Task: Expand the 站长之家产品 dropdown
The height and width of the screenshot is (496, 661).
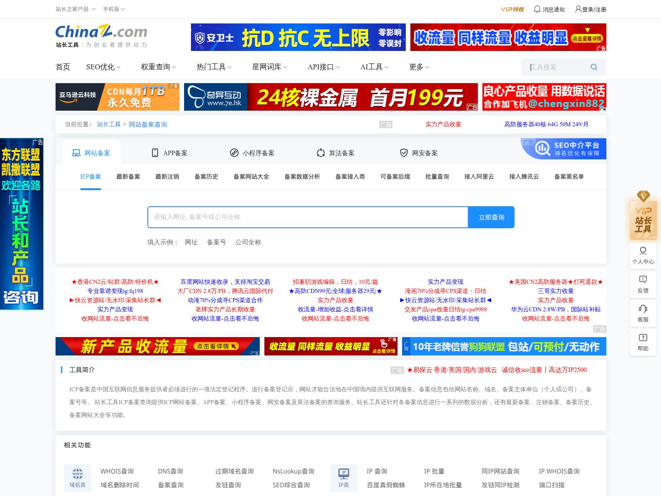Action: coord(75,9)
